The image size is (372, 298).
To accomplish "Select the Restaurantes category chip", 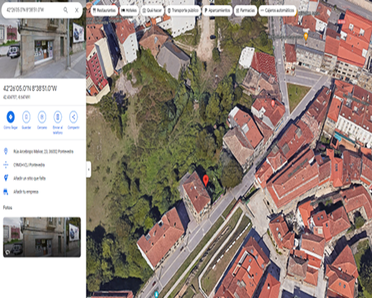I will [105, 10].
